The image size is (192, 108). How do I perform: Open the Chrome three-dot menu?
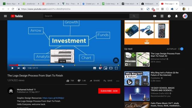(x=189, y=9)
